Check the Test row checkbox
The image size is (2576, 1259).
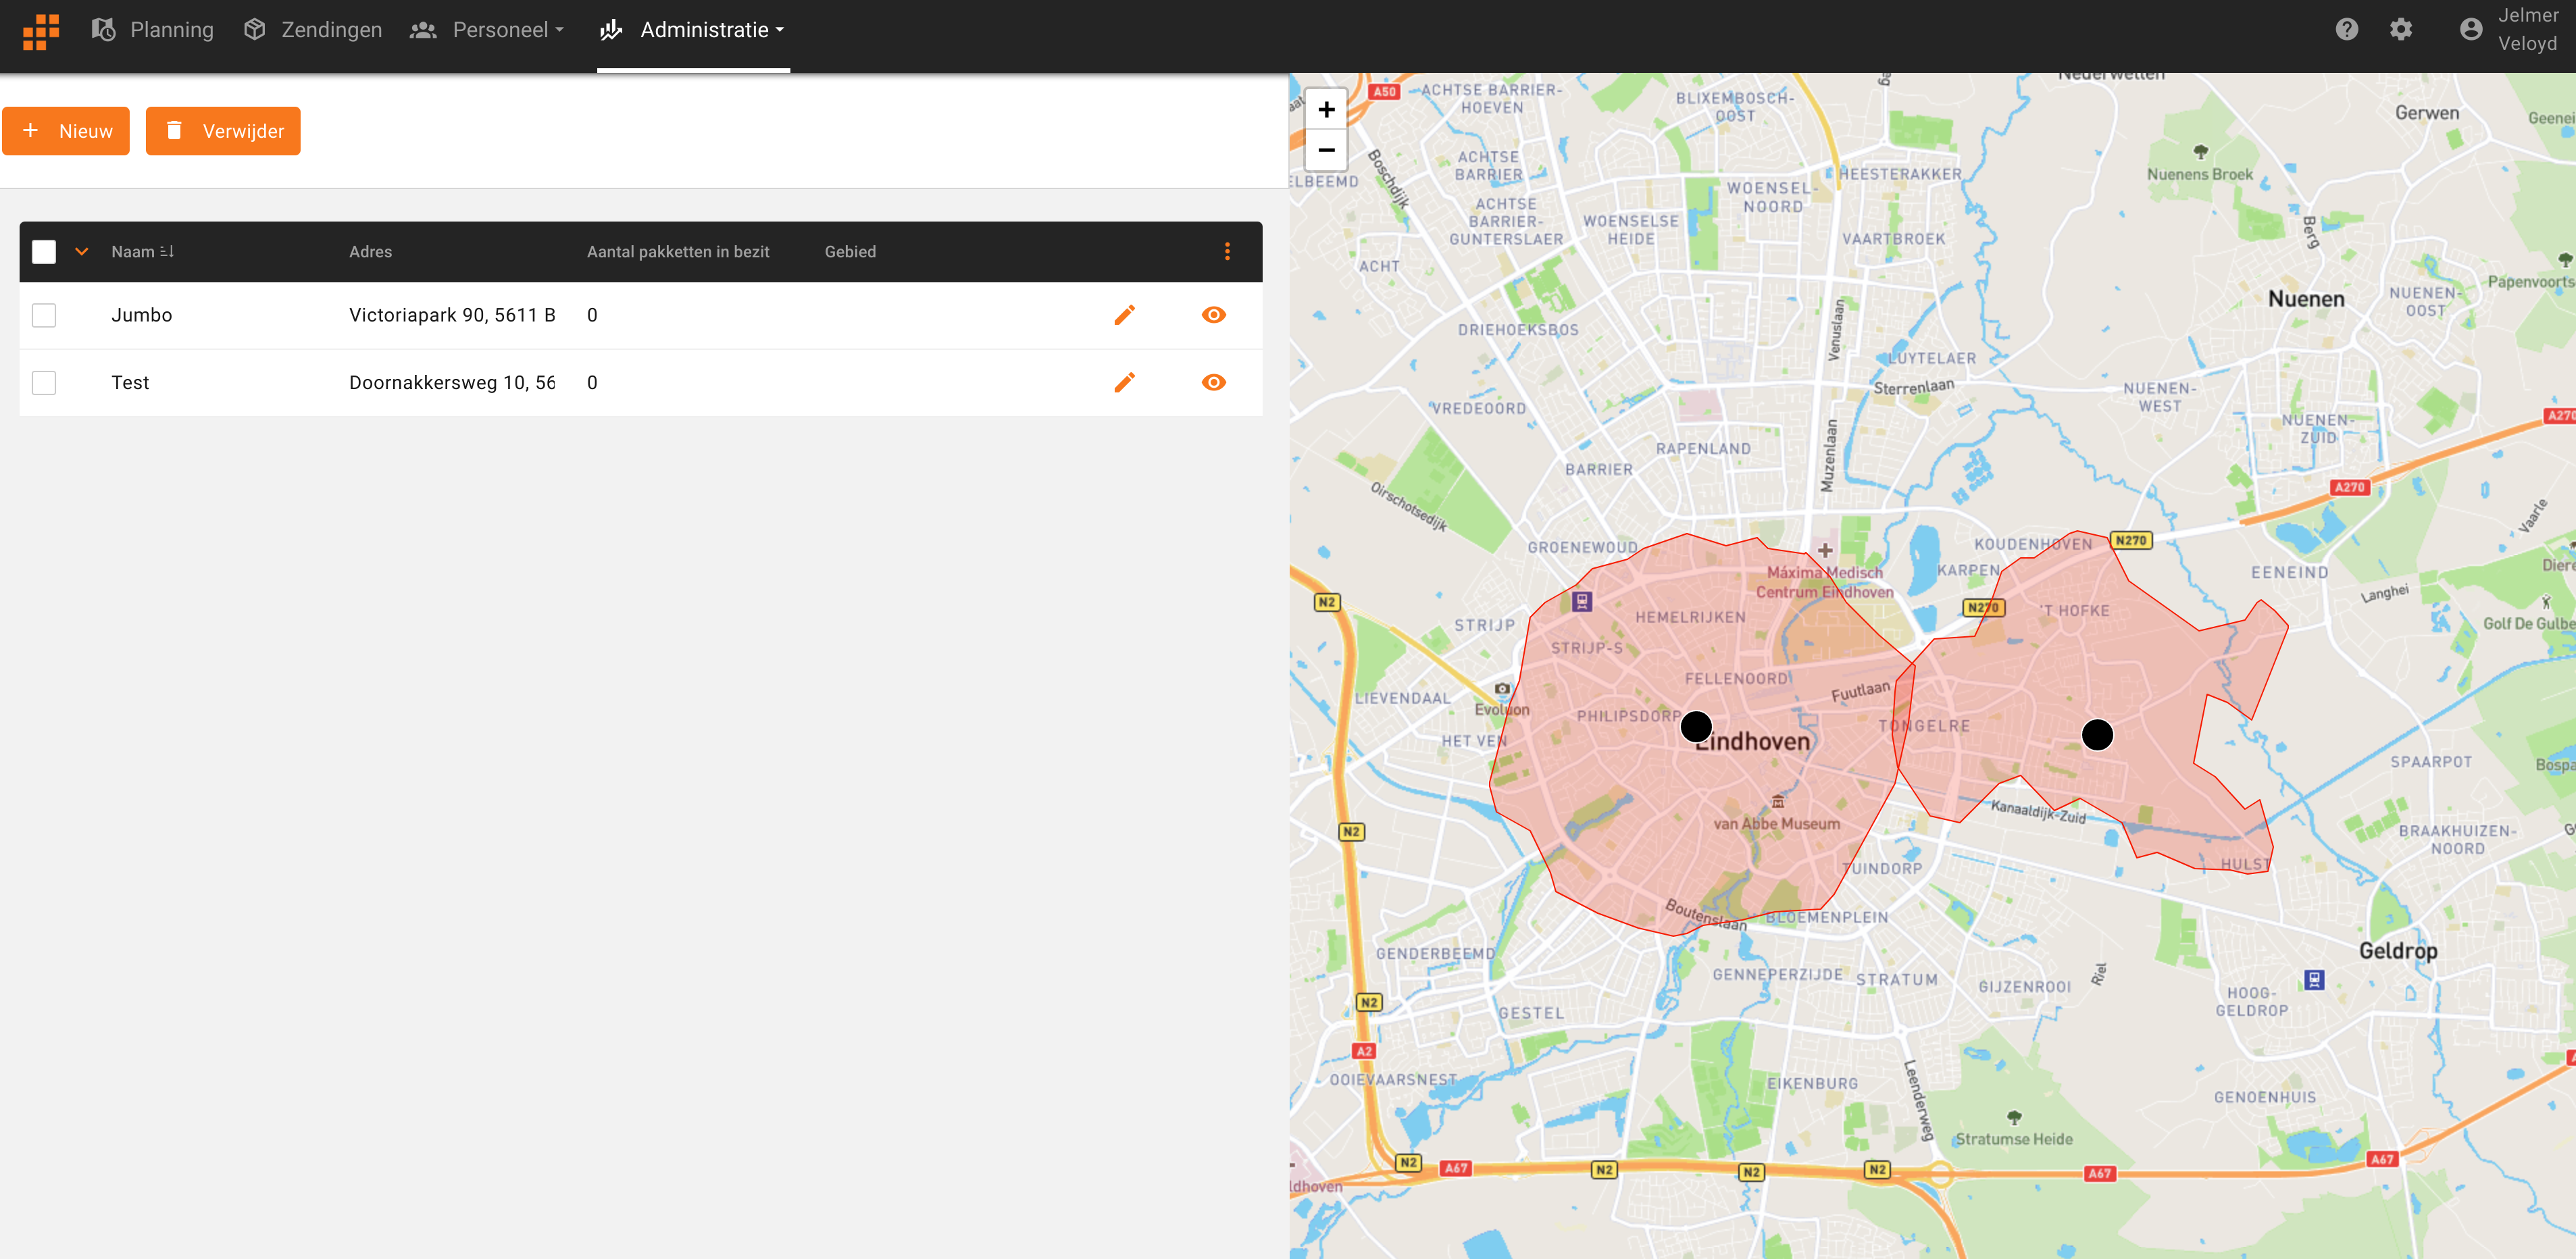pyautogui.click(x=44, y=382)
